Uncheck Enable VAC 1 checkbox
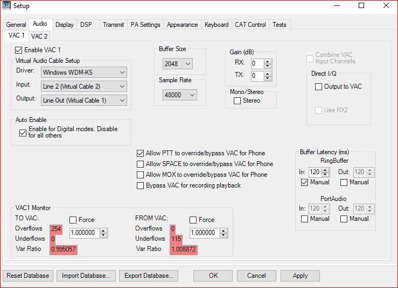Screen dimensions: 398x288 [19, 50]
